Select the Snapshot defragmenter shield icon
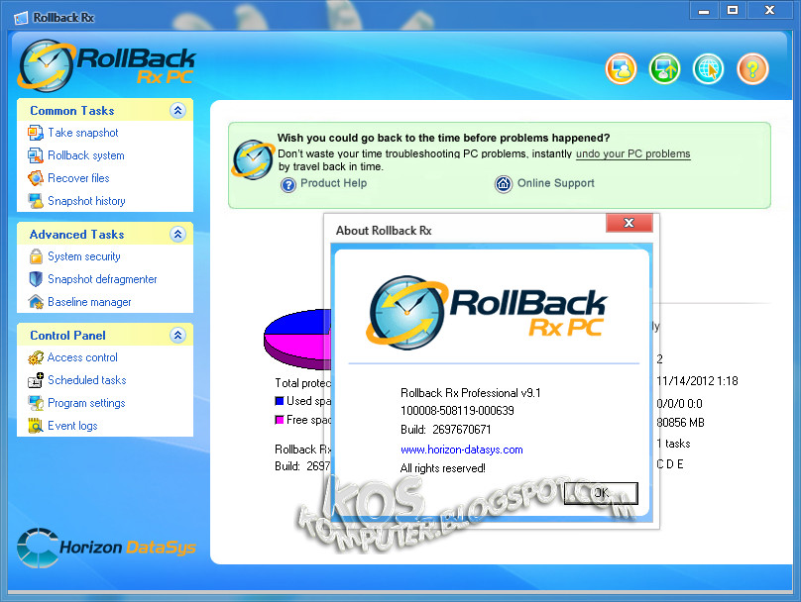The width and height of the screenshot is (801, 602). (x=37, y=279)
